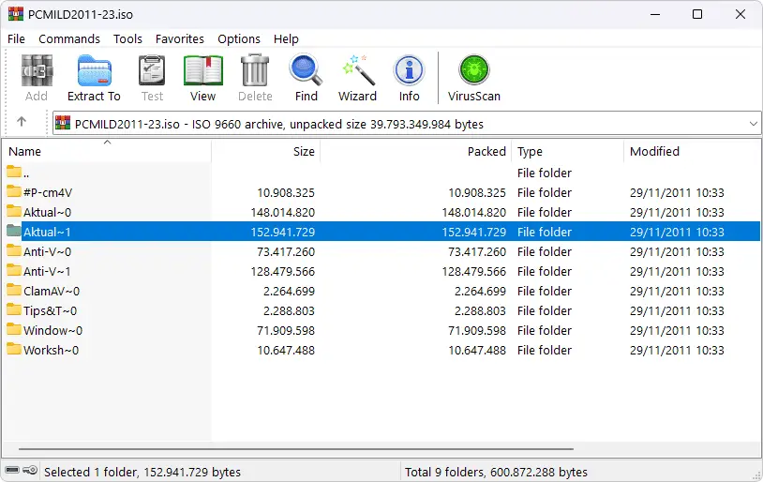The height and width of the screenshot is (482, 763).
Task: Select the #P-cm4V folder name
Action: [48, 193]
